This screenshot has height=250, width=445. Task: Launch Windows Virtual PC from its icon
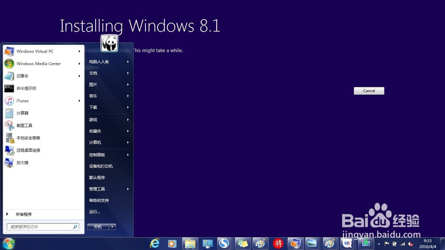pyautogui.click(x=9, y=51)
